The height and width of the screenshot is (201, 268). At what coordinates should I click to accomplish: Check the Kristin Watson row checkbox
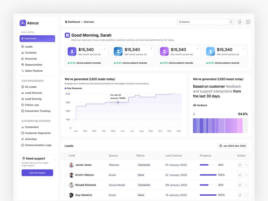pos(65,175)
